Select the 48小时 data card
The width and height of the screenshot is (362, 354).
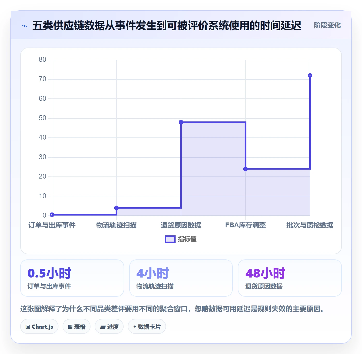tap(290, 278)
